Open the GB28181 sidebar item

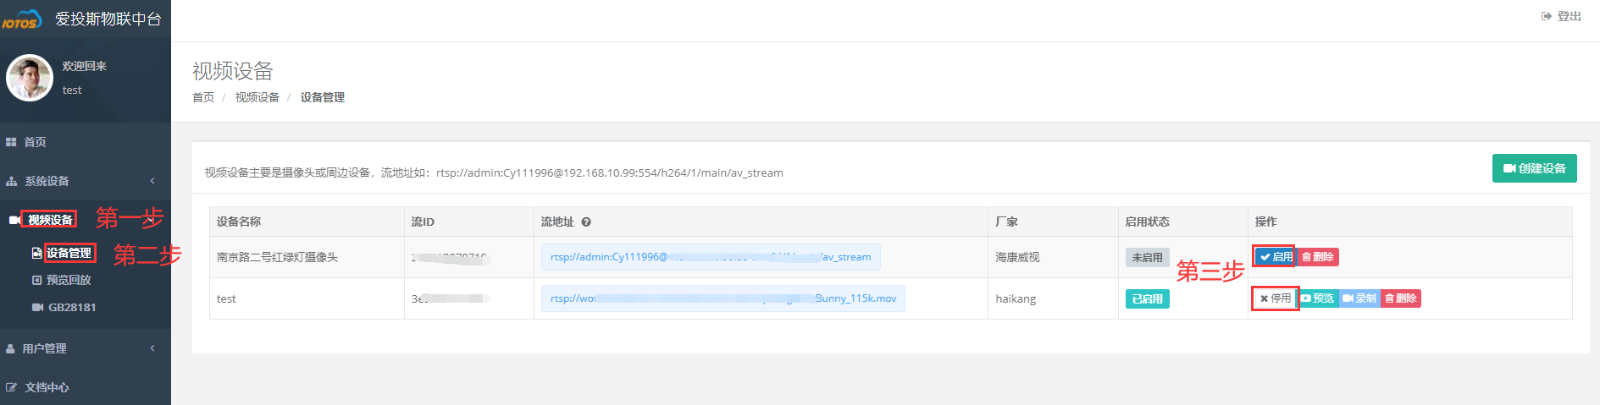click(71, 307)
